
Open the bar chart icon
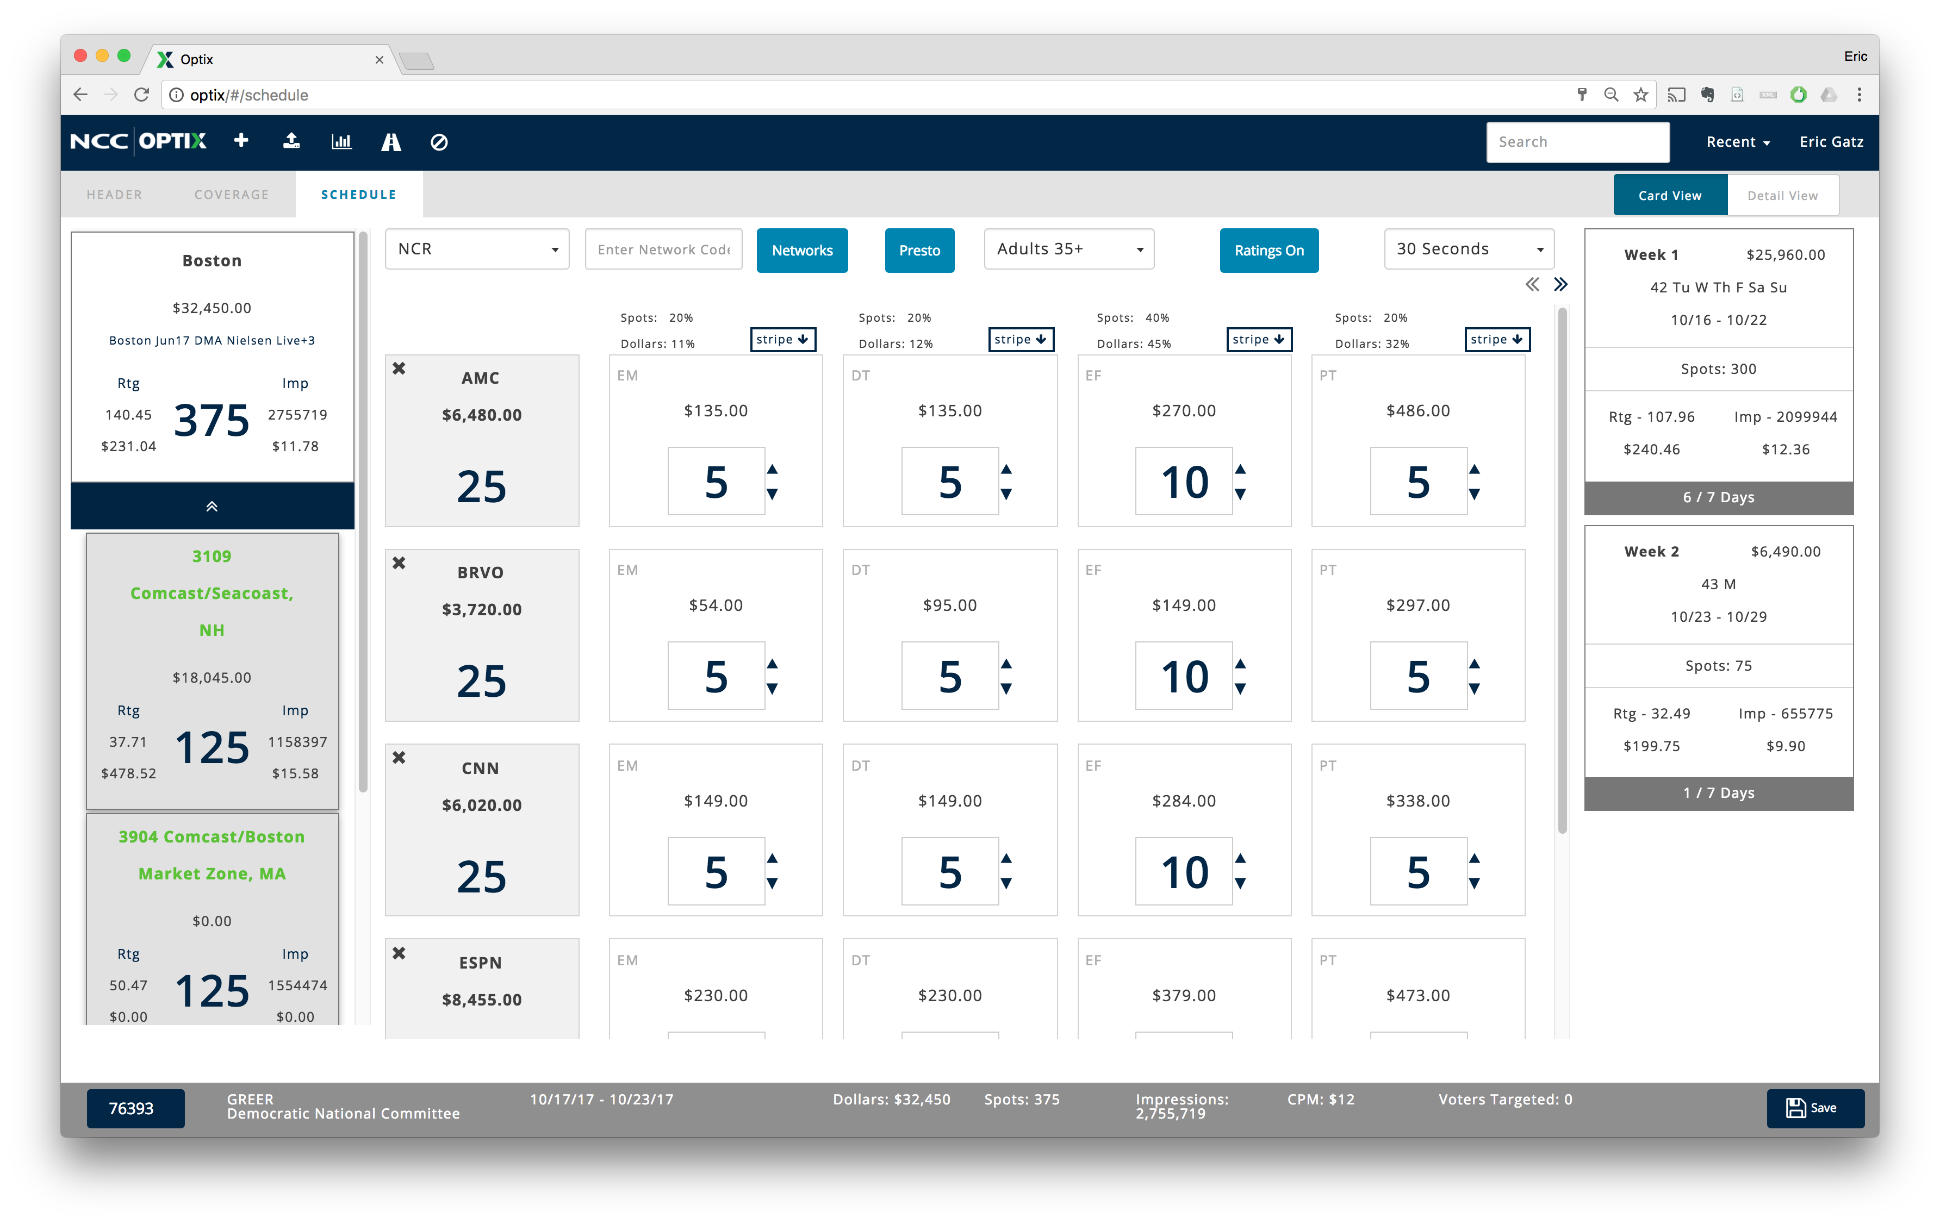coord(341,142)
